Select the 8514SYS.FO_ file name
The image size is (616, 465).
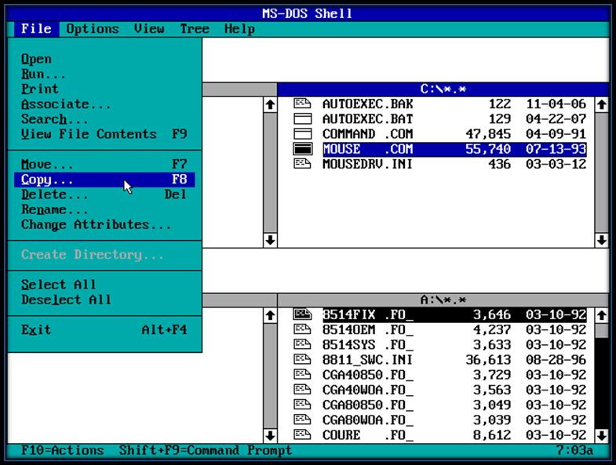coord(368,345)
